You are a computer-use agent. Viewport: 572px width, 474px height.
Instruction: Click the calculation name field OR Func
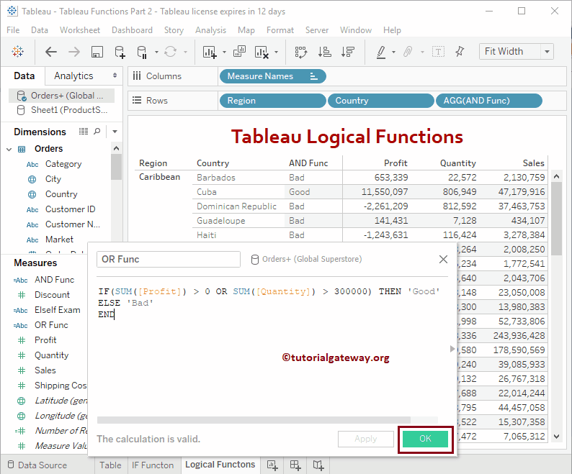(x=168, y=260)
